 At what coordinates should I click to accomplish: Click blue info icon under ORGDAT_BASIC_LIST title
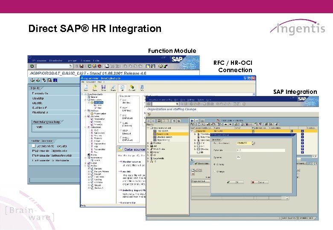(55, 80)
